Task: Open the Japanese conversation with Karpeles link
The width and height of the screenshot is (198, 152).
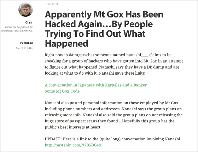Action: click(96, 85)
